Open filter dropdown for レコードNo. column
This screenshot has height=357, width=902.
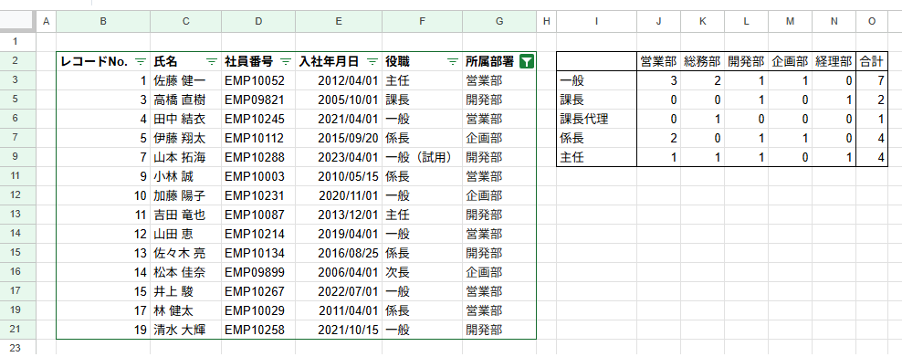tap(141, 61)
